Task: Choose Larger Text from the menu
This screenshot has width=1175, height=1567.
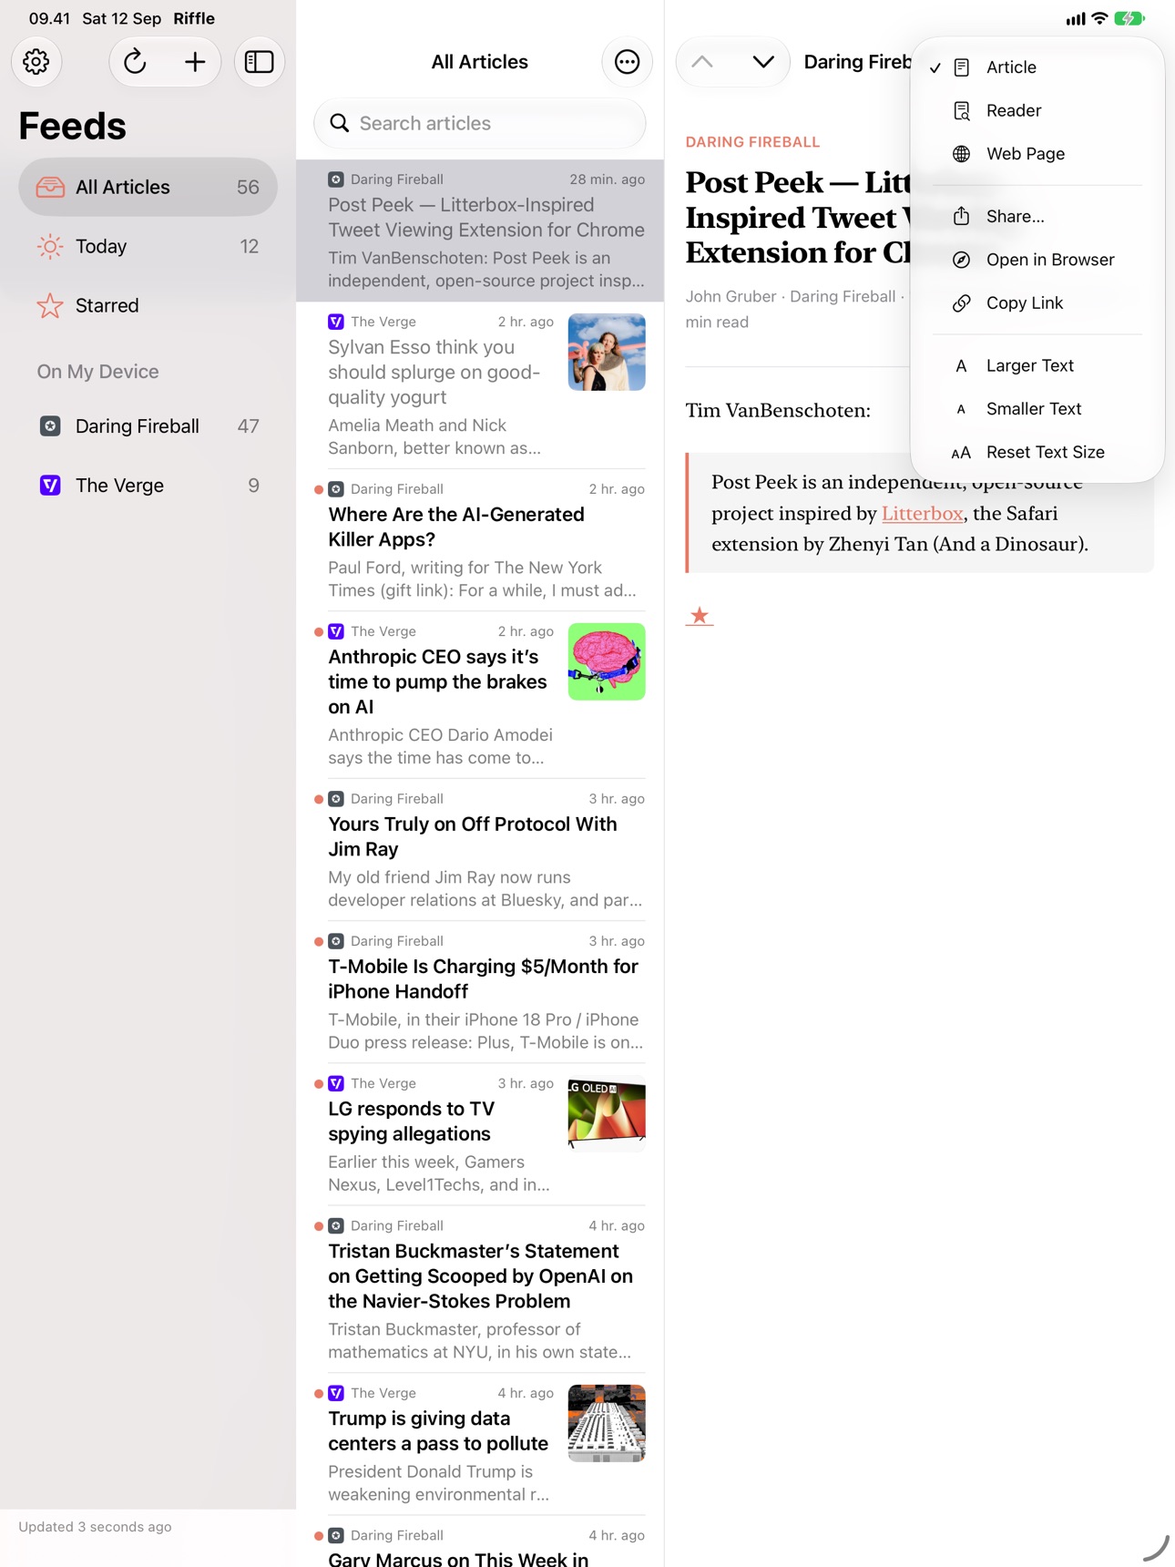Action: (x=1037, y=365)
